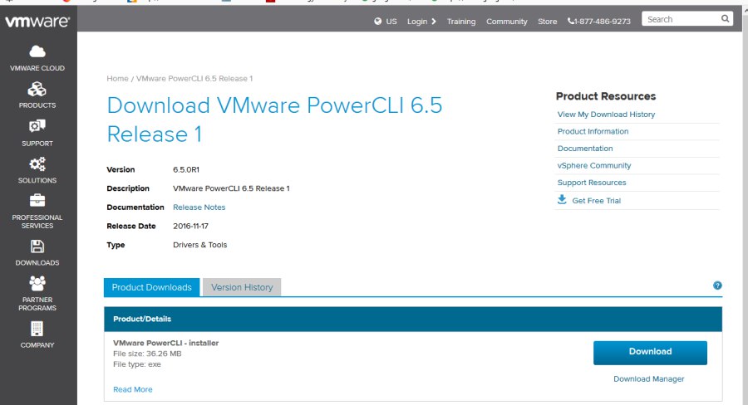Open the Download Manager link
This screenshot has height=405, width=748.
pos(649,378)
